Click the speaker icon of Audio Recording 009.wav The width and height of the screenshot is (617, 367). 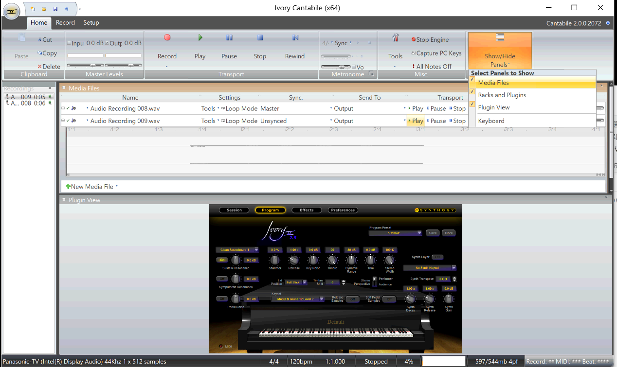[x=73, y=121]
